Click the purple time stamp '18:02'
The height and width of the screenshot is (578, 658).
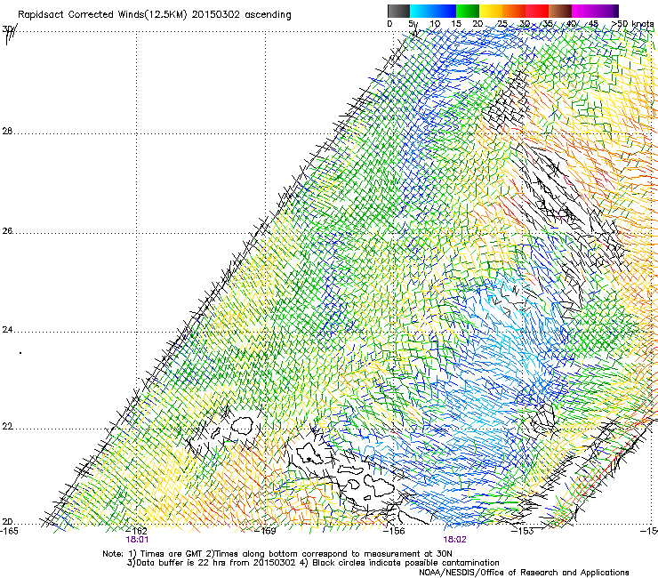click(455, 540)
